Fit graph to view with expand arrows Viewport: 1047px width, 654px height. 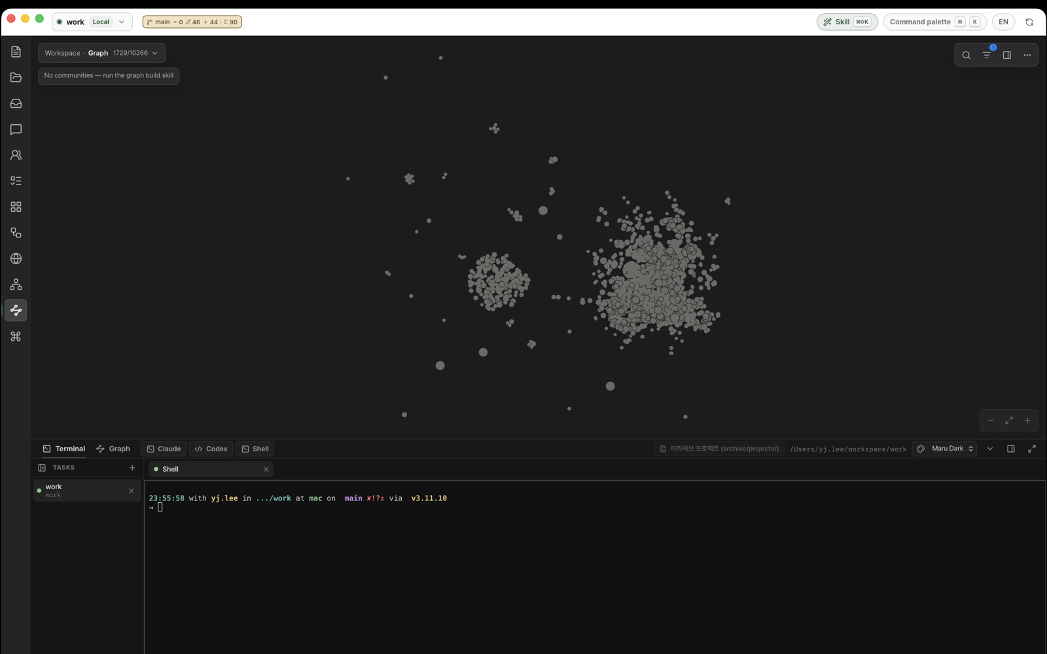(1009, 421)
